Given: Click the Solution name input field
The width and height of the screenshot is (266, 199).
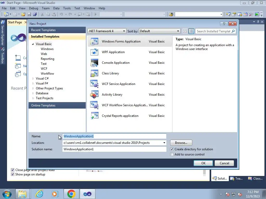Looking at the screenshot, I should point(114,149).
